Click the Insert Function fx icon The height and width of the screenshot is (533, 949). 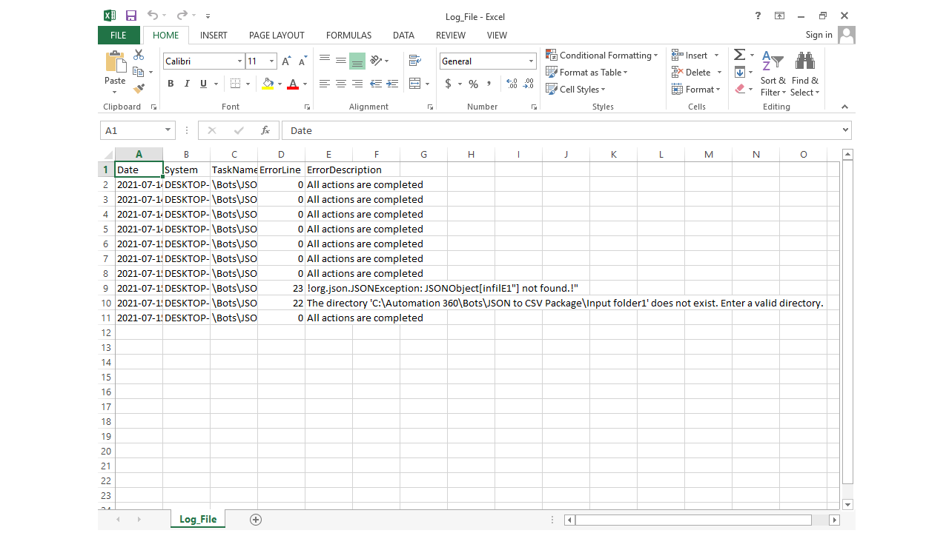[265, 130]
